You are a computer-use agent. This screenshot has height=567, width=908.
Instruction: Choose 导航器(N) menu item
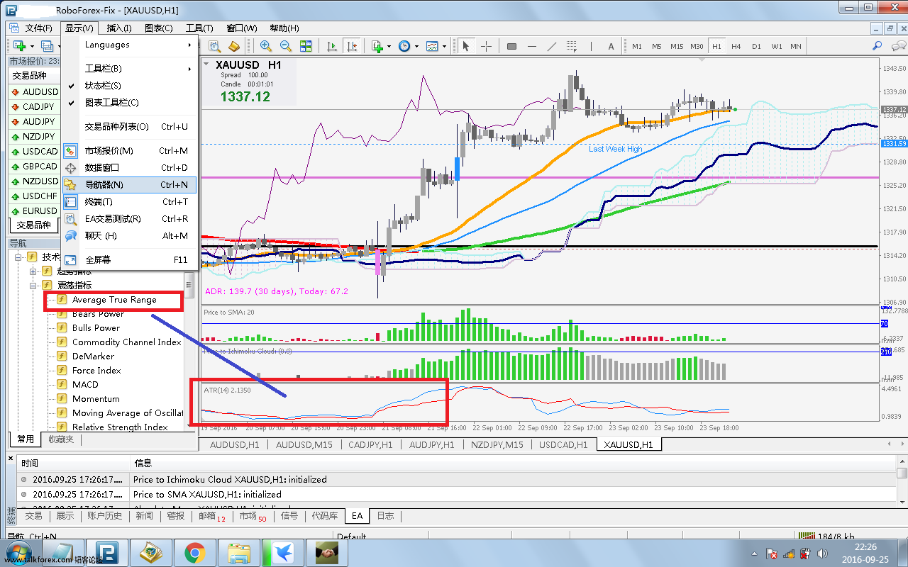(x=129, y=185)
